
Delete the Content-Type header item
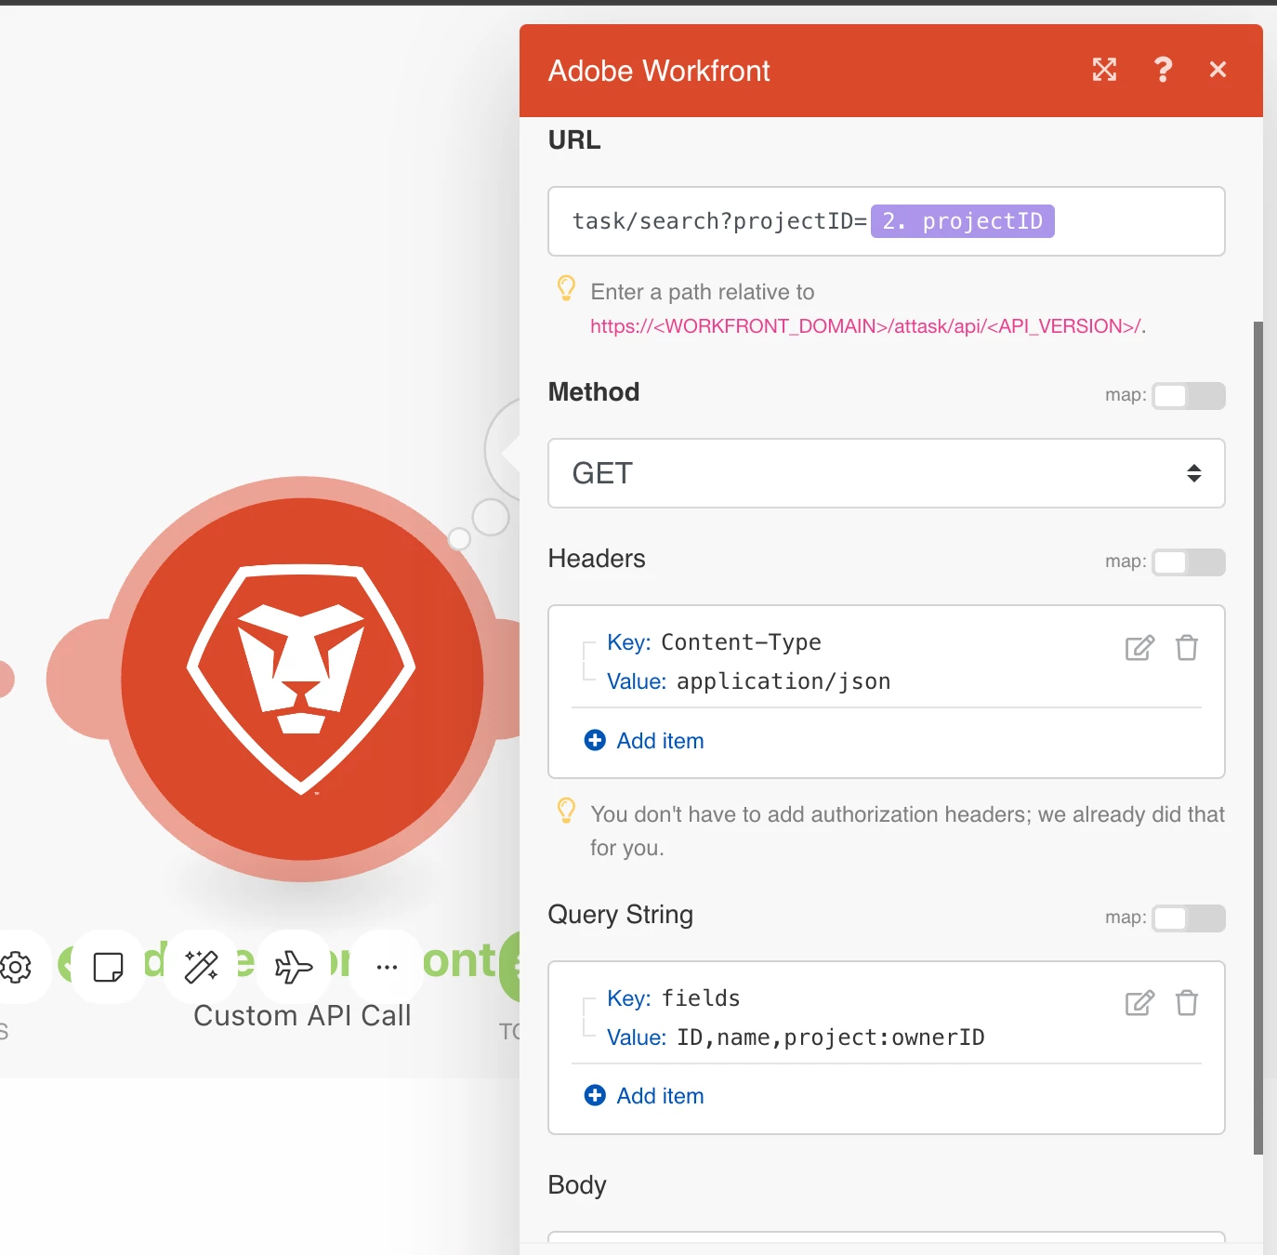point(1187,648)
